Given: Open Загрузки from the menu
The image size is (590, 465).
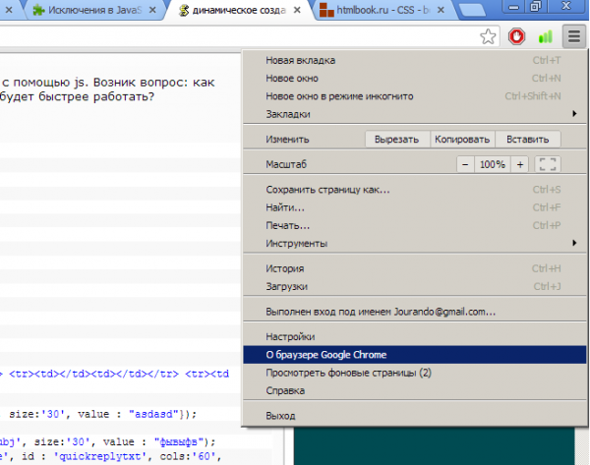Looking at the screenshot, I should point(415,286).
